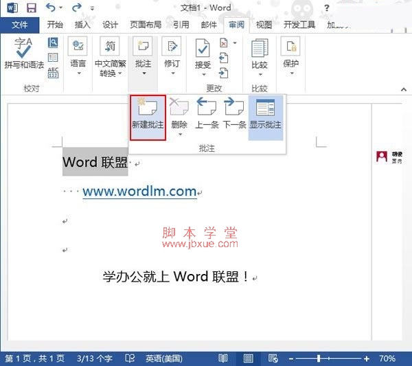
Task: Click the page count in status bar
Action: tap(35, 358)
